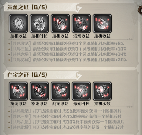Tap the 旋涡收益 stone icon
The height and width of the screenshot is (135, 142).
(x=18, y=91)
